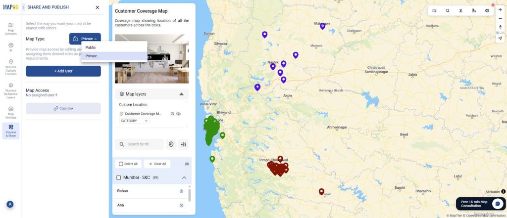Reset map north with compass icon
Screen dimensions: 507x218
[x=500, y=27]
